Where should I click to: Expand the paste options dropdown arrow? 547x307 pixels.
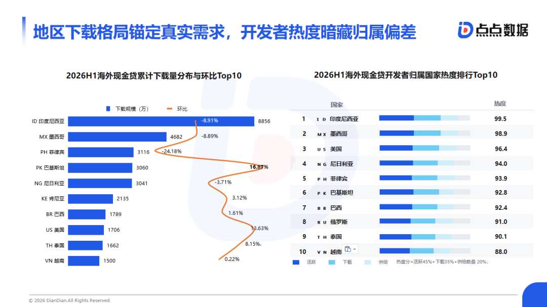tap(355, 249)
